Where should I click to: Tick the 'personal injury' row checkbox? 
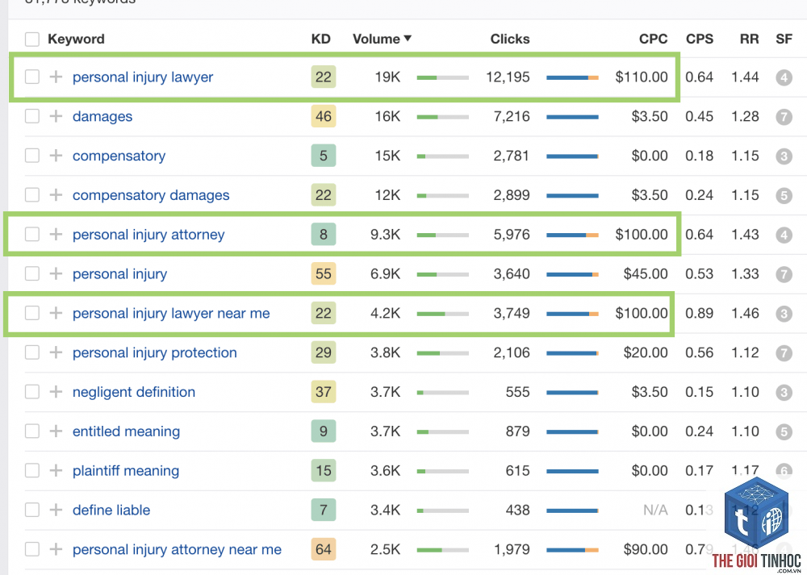(x=32, y=273)
